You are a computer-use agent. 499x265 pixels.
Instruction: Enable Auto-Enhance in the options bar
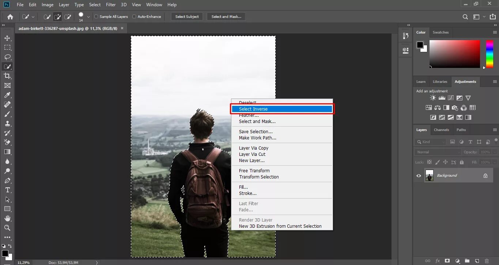[x=134, y=16]
